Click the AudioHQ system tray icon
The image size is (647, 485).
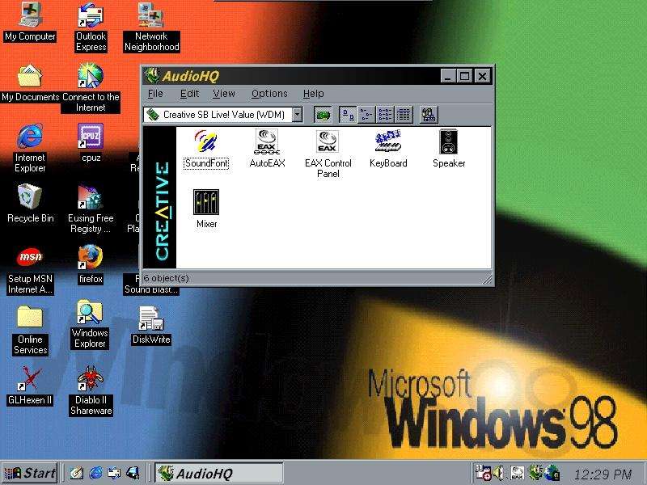coord(535,473)
